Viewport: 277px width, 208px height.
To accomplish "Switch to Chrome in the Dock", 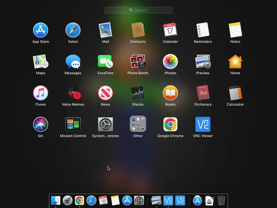I will click(x=79, y=200).
